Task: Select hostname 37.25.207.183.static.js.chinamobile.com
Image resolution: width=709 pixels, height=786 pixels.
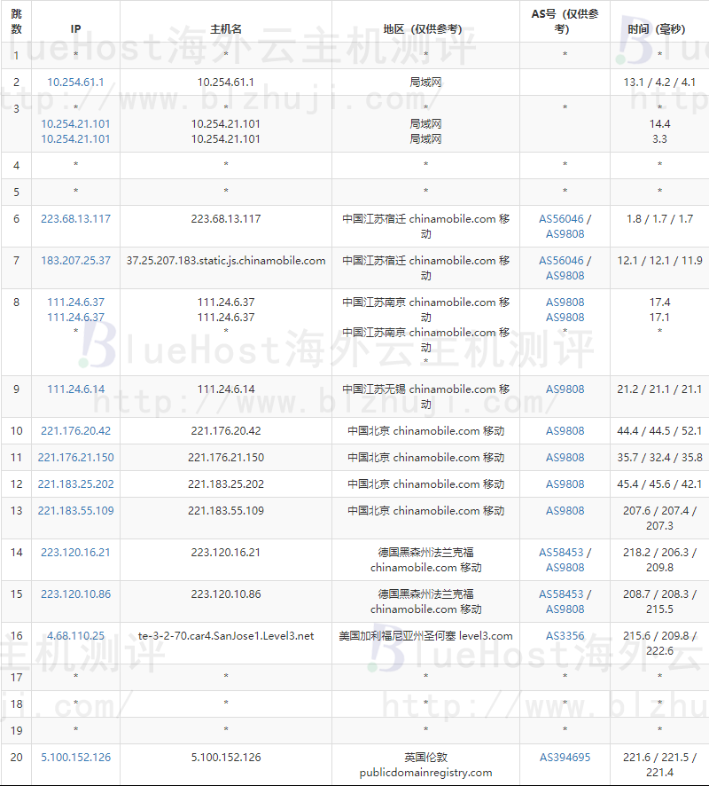Action: tap(226, 261)
